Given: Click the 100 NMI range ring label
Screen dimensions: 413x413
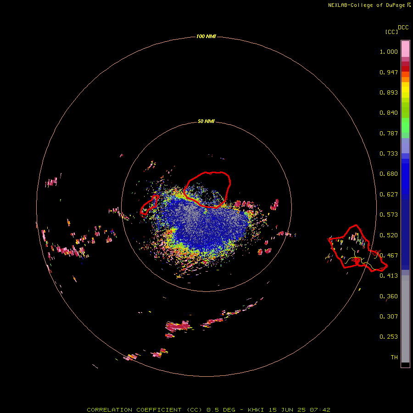Looking at the screenshot, I should [206, 36].
